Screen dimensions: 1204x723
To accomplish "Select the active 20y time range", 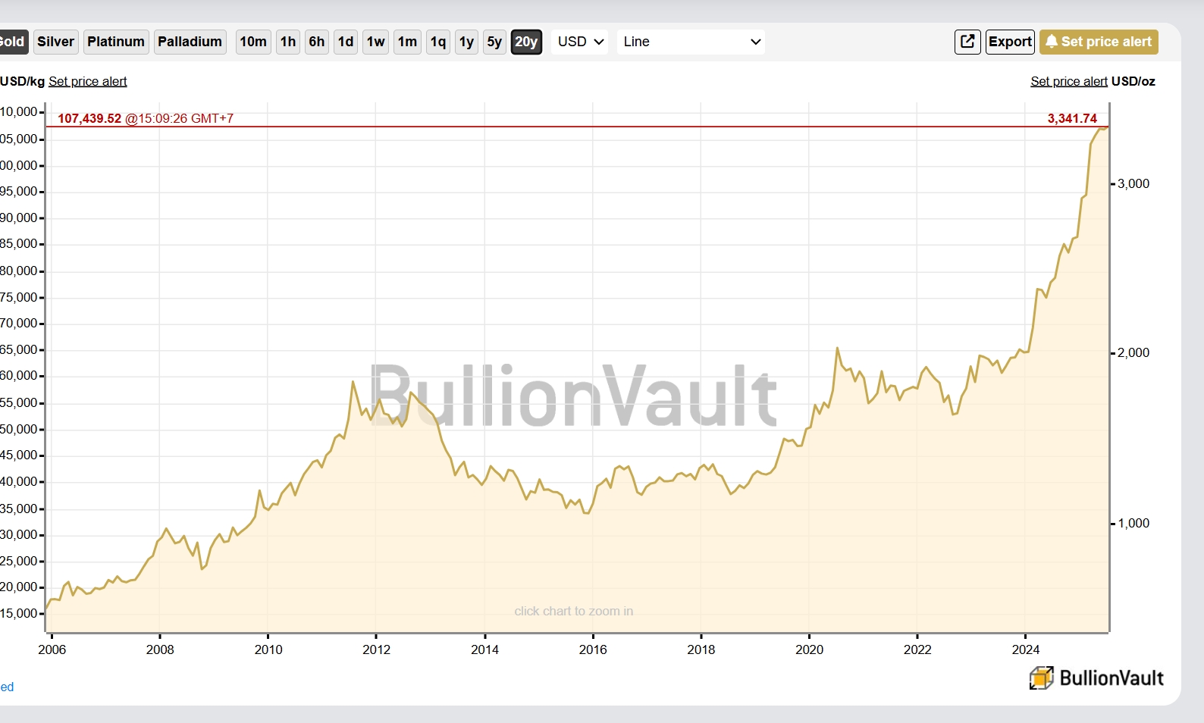I will pos(526,42).
